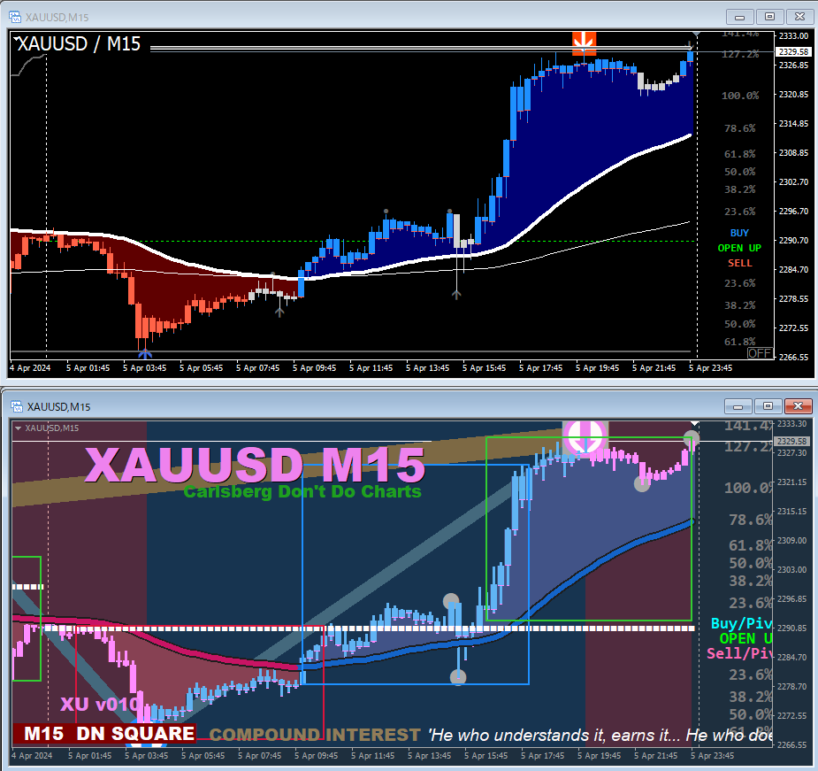Click the XU v010 label in bottom chart

point(100,705)
